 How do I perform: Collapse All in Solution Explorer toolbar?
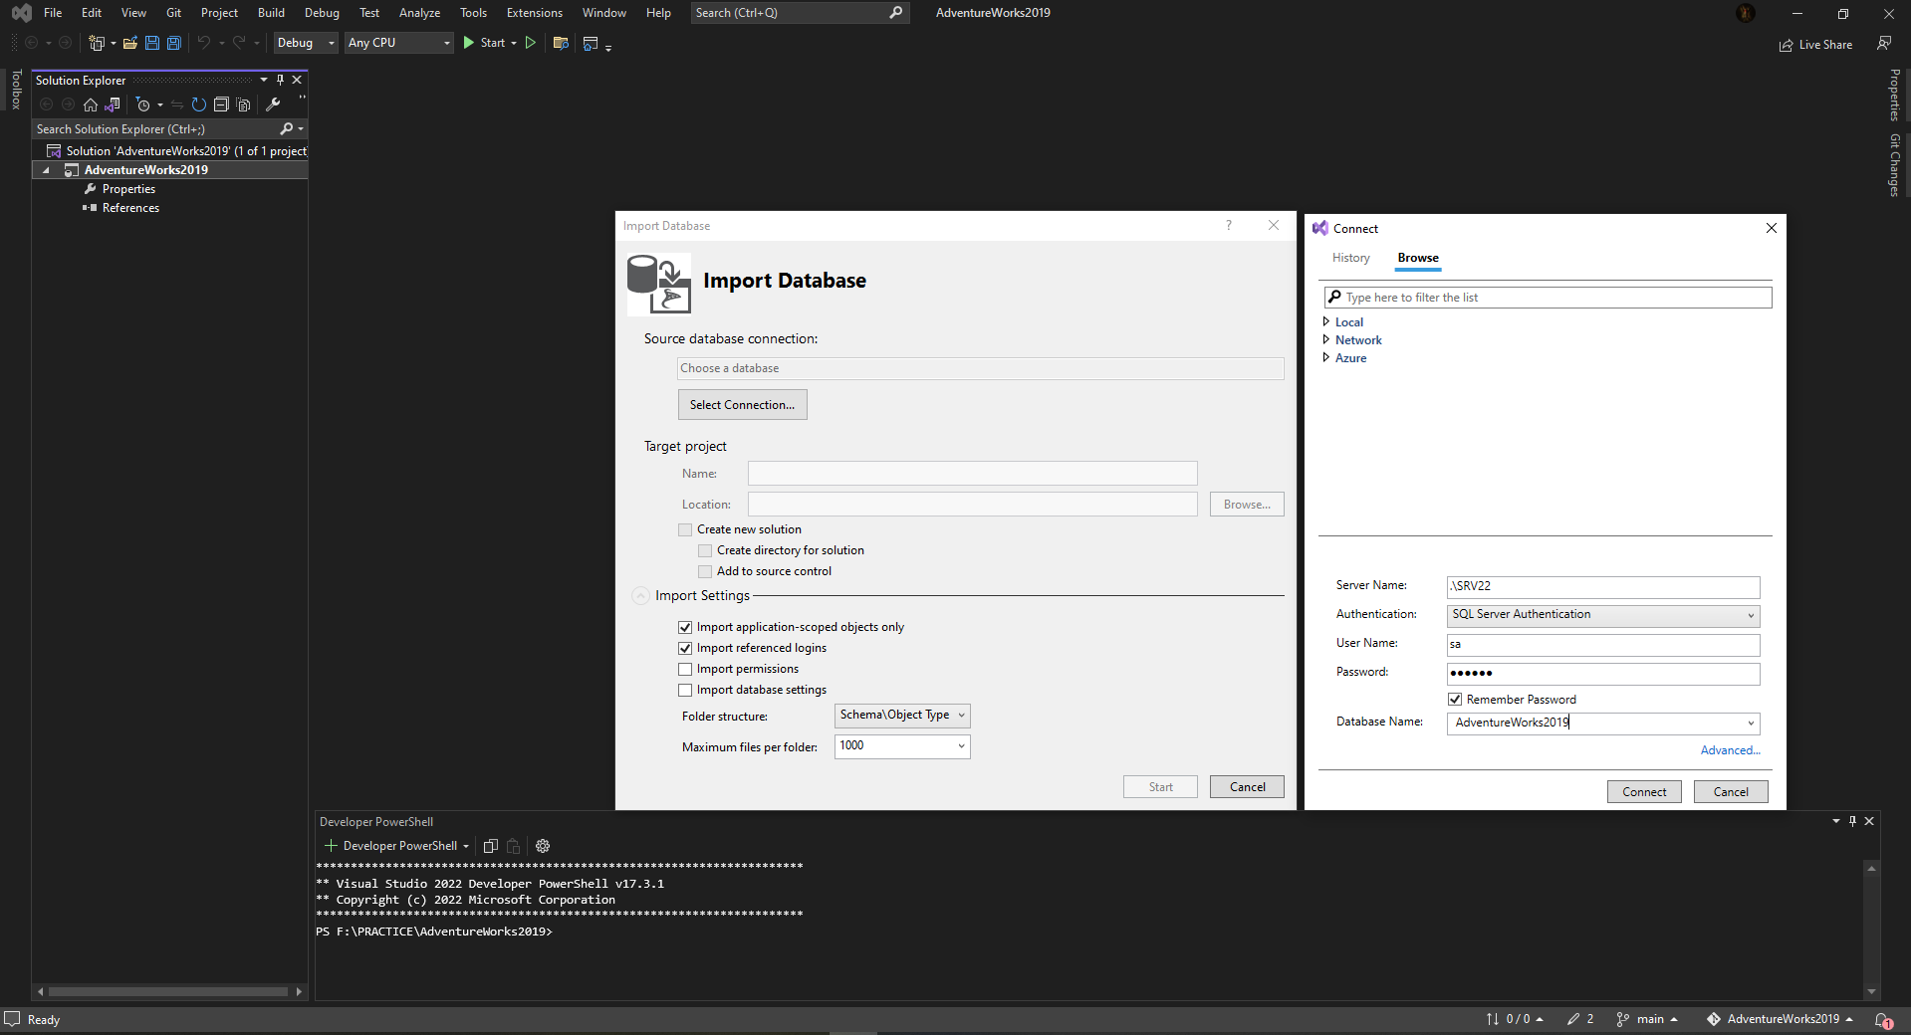tap(222, 104)
